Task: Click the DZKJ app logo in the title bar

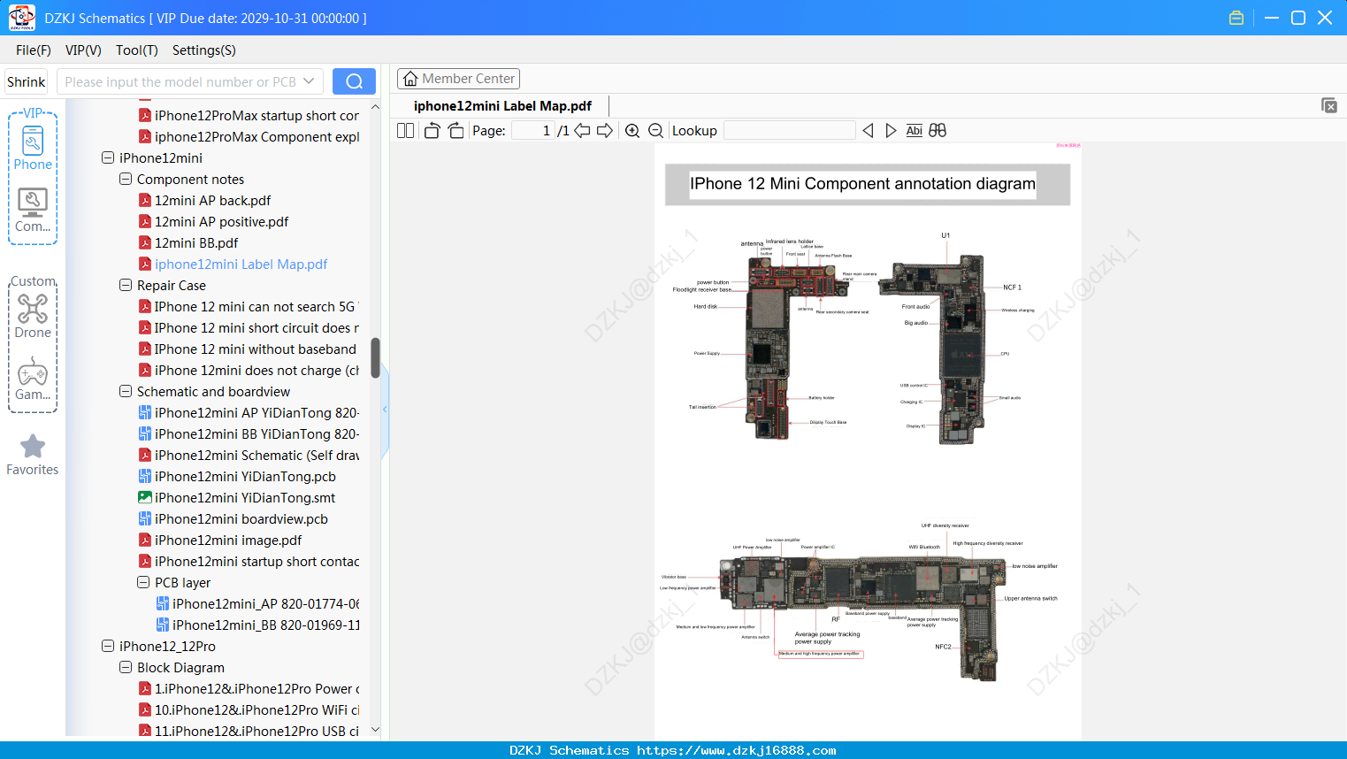Action: click(x=21, y=18)
